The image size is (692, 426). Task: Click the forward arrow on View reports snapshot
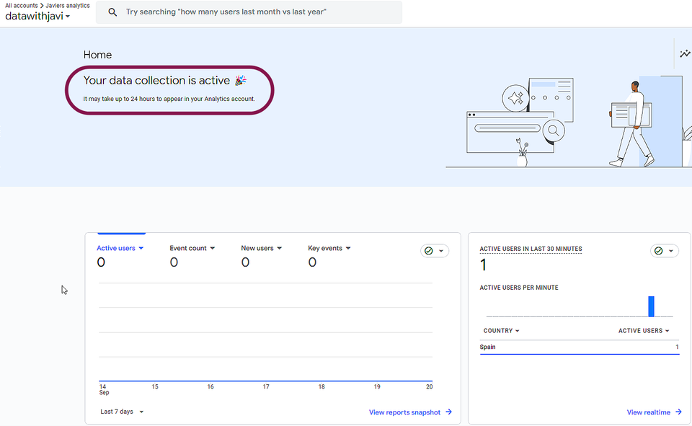click(448, 412)
